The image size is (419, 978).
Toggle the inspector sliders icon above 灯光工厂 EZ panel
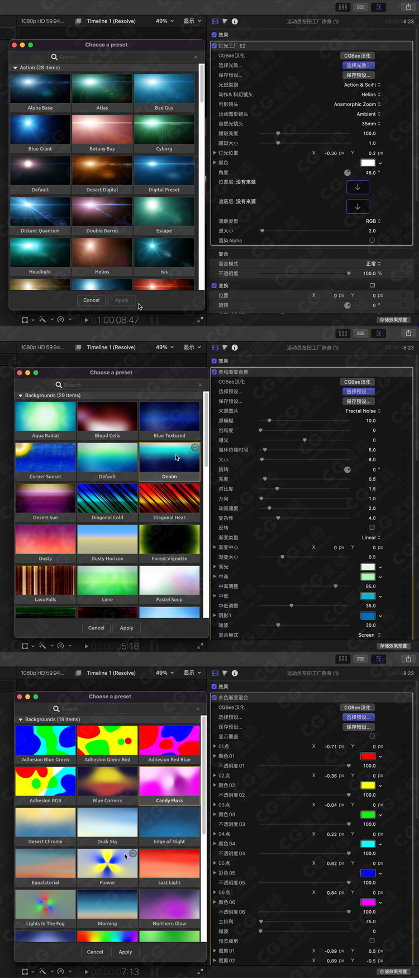pyautogui.click(x=379, y=7)
